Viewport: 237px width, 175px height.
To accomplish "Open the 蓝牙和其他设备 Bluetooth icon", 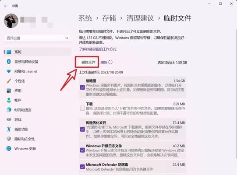I will click(9, 62).
